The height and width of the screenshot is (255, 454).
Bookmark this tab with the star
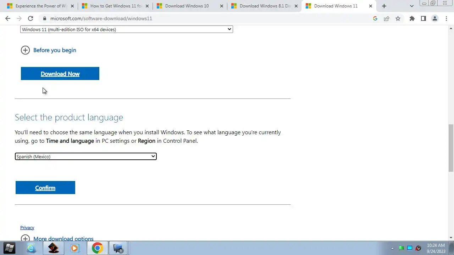(x=398, y=18)
